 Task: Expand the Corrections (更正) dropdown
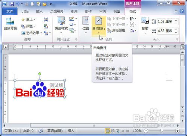(x=35, y=19)
